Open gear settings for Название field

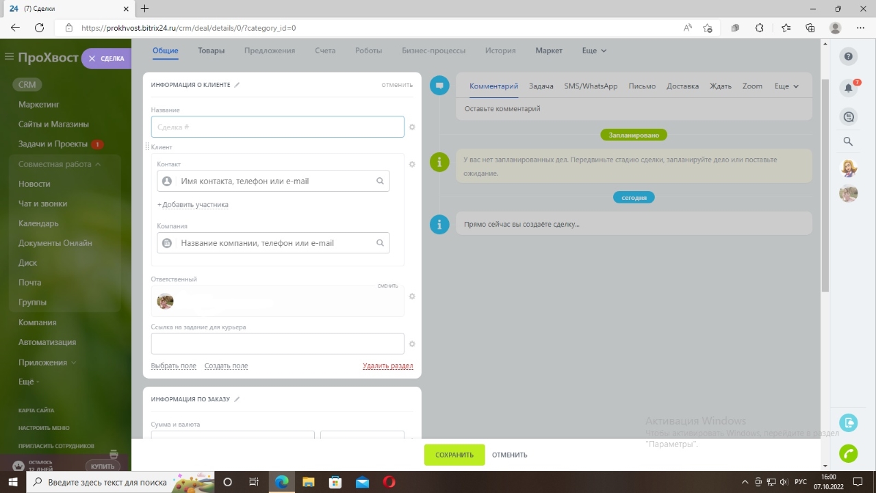(412, 127)
